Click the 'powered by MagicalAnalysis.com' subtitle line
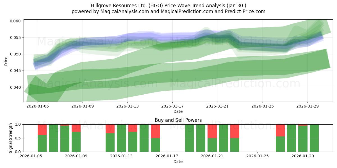The height and width of the screenshot is (168, 337). 168,11
